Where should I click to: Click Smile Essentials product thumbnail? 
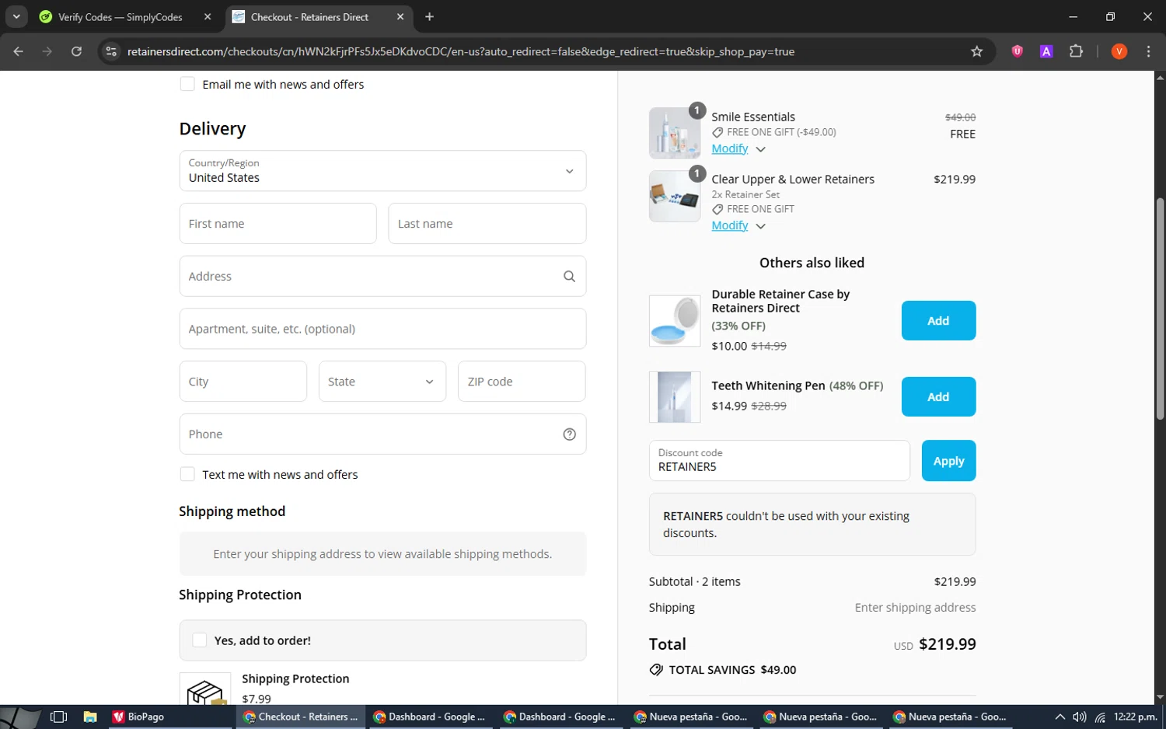(x=675, y=133)
